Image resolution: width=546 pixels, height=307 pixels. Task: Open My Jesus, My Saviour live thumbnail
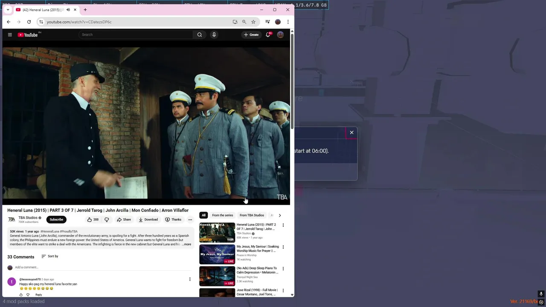tap(217, 254)
